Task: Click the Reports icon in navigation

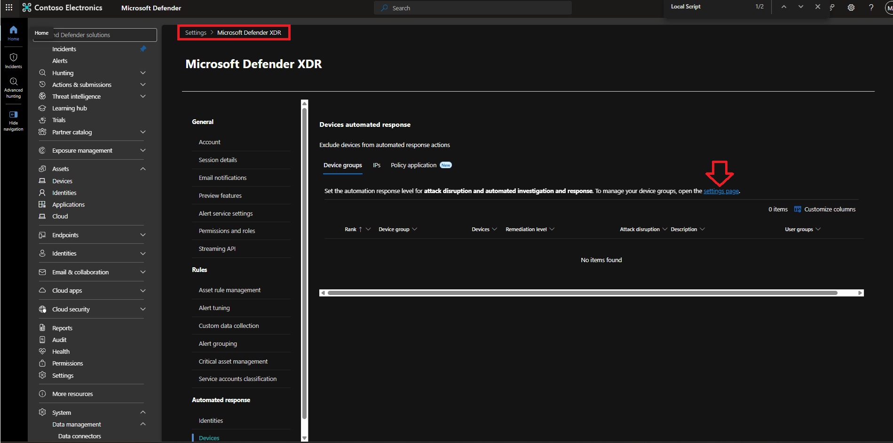Action: tap(42, 328)
